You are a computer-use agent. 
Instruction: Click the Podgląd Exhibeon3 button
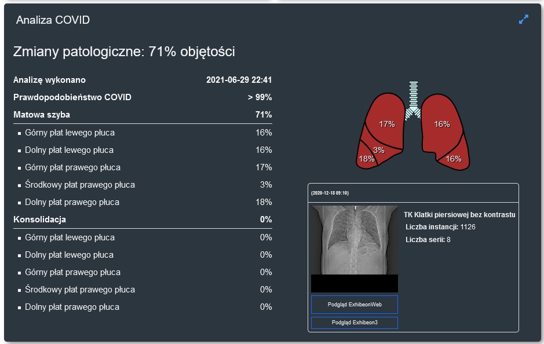tap(354, 323)
